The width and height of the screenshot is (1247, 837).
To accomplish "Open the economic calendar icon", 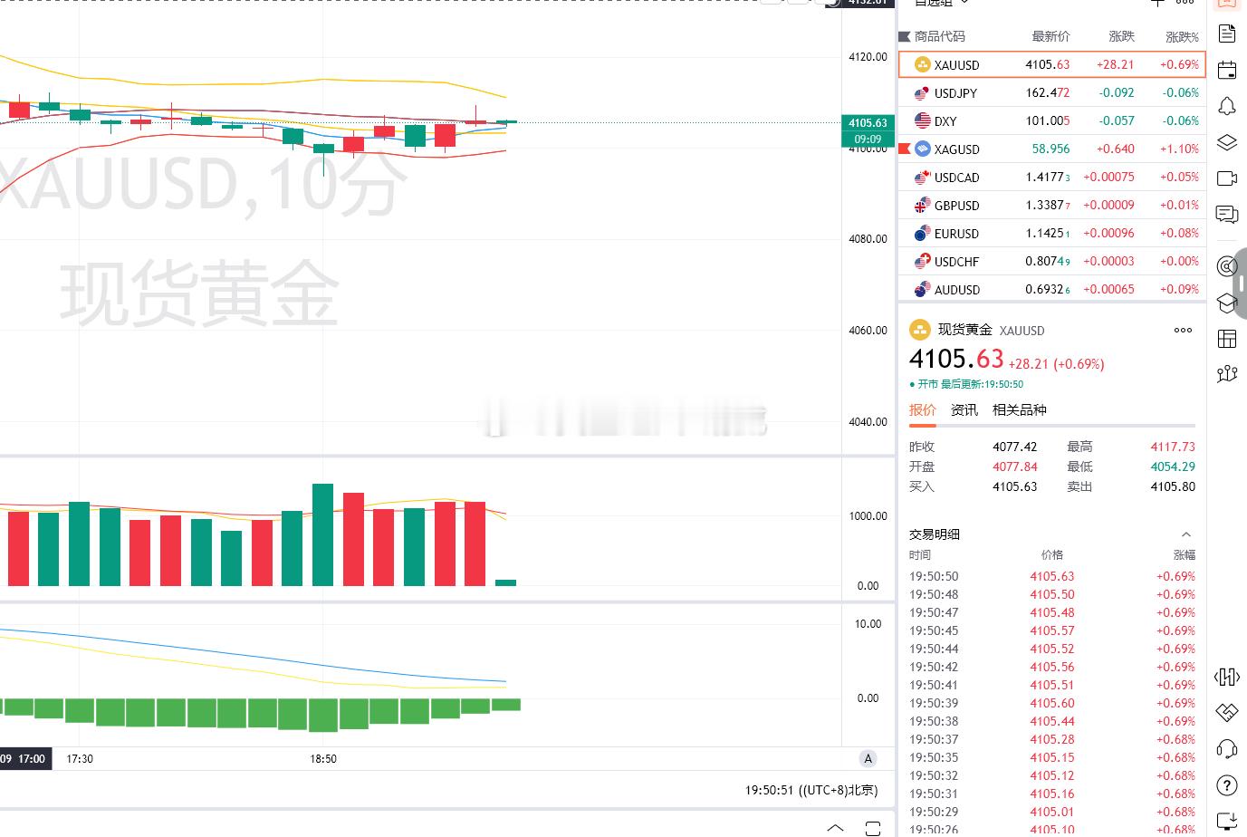I will pyautogui.click(x=1227, y=70).
